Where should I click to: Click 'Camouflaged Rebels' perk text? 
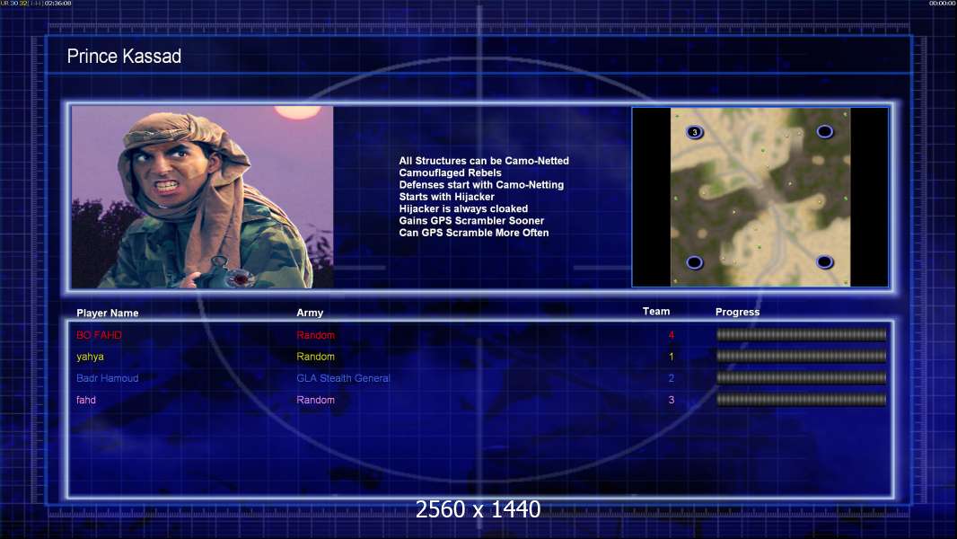[451, 172]
